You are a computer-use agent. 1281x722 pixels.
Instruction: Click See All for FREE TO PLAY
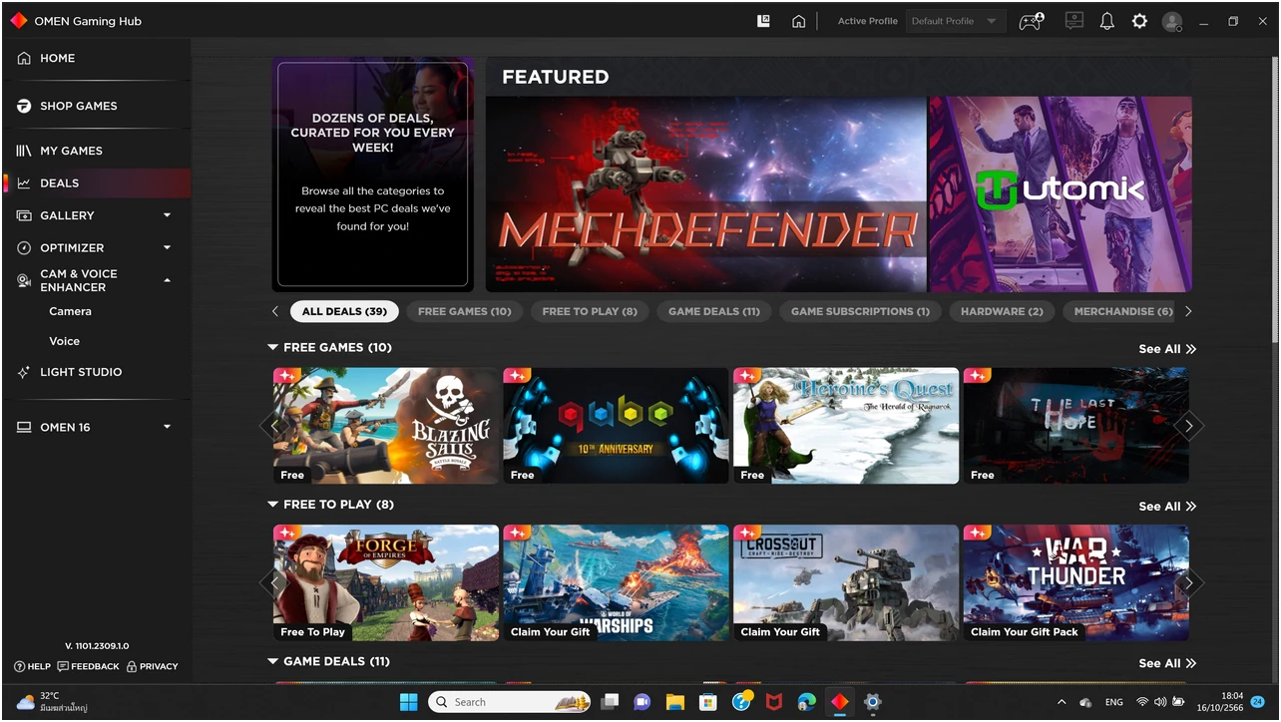click(1167, 507)
